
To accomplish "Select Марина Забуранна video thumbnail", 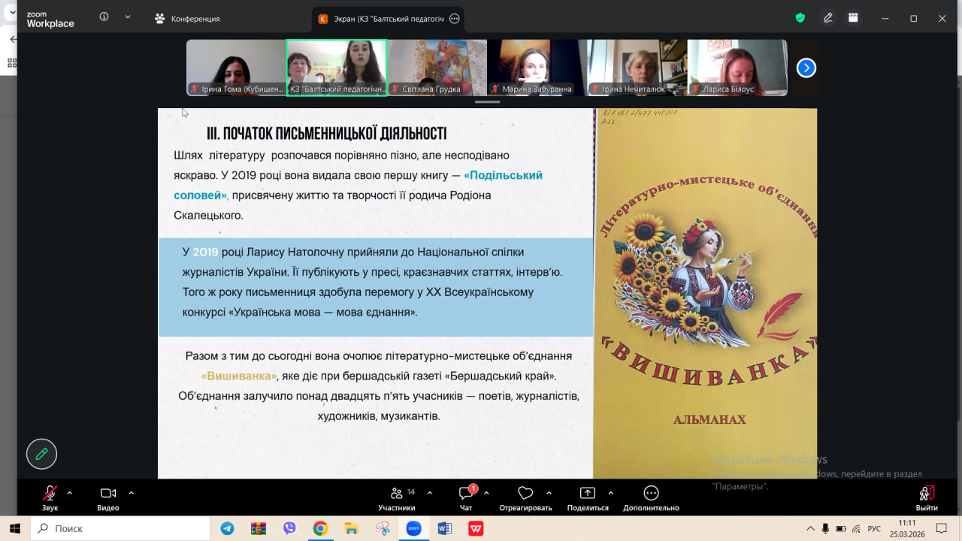I will coord(537,68).
